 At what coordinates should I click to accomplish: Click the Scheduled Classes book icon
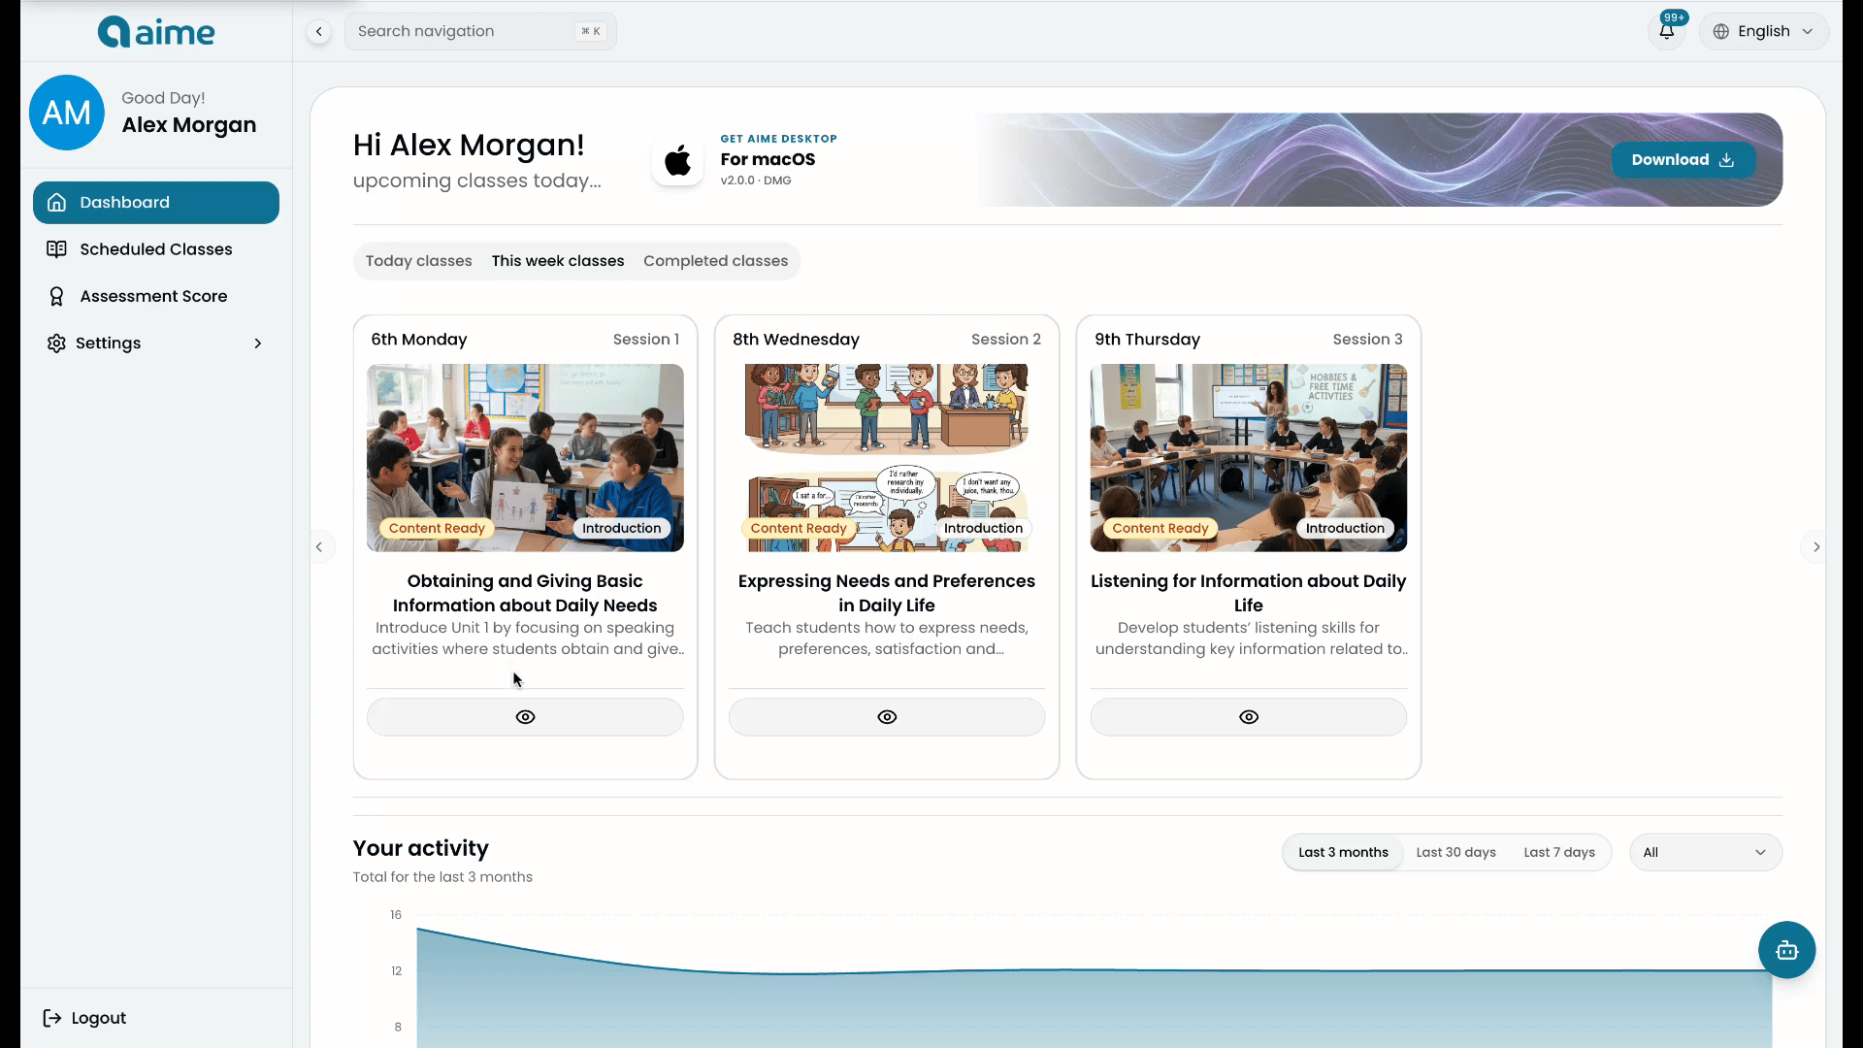coord(57,249)
